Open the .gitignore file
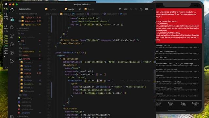The height and width of the screenshot is (118, 209). 26,113
